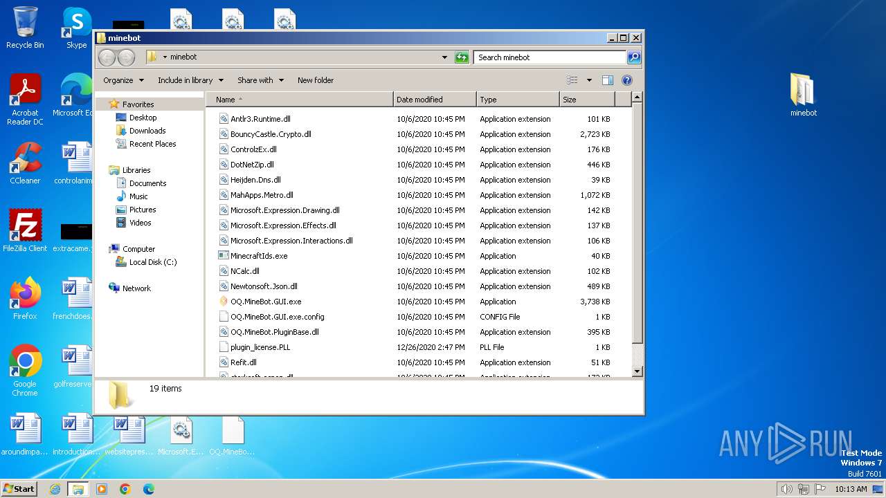Screen dimensions: 886x498
Task: Select Recycle Bin desktop icon
Action: 25,28
